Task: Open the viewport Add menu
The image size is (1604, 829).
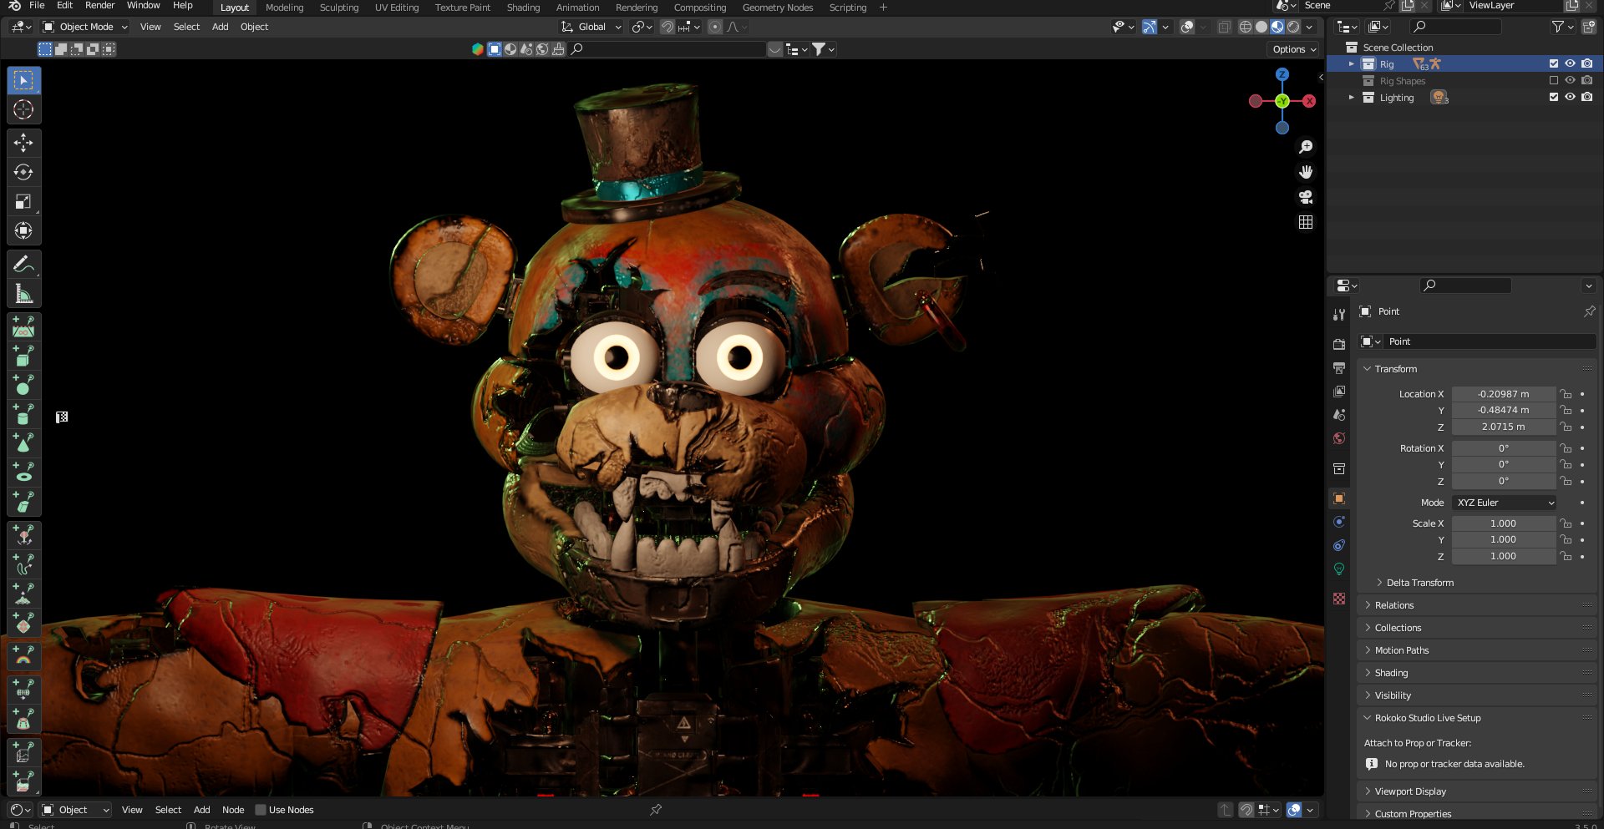Action: (x=220, y=27)
